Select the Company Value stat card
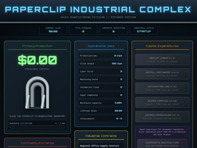This screenshot has height=148, width=197. 53,30
